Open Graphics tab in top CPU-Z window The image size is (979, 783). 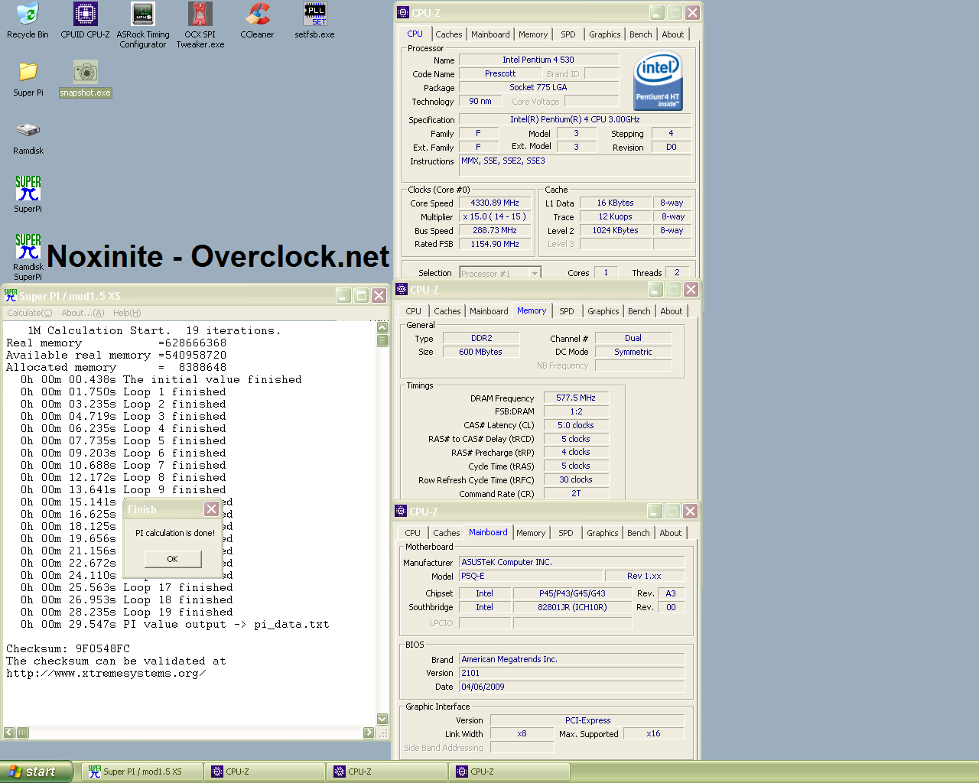coord(605,34)
